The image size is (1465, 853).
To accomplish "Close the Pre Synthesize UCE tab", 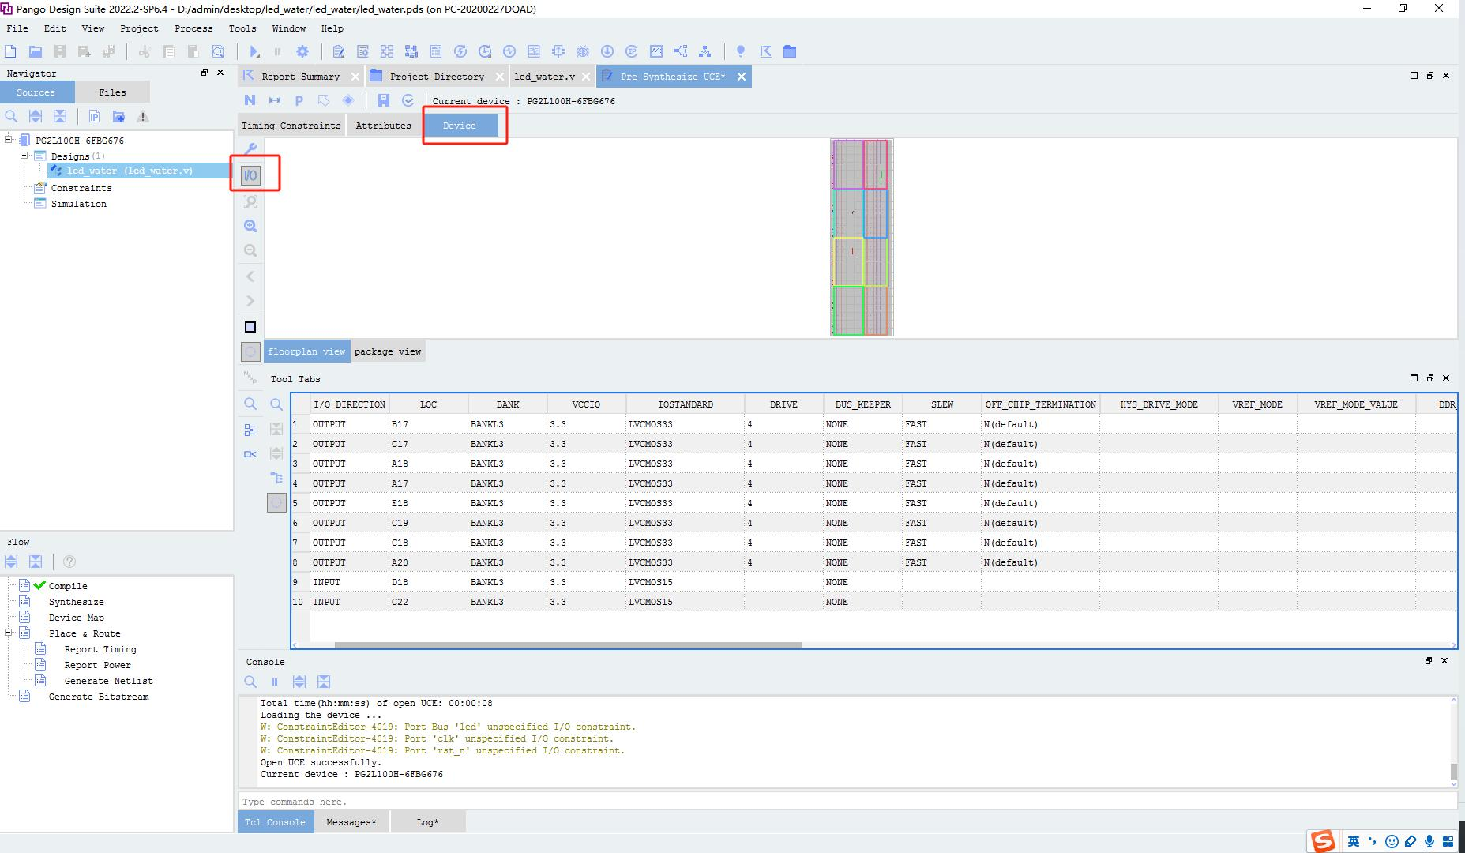I will [x=741, y=77].
